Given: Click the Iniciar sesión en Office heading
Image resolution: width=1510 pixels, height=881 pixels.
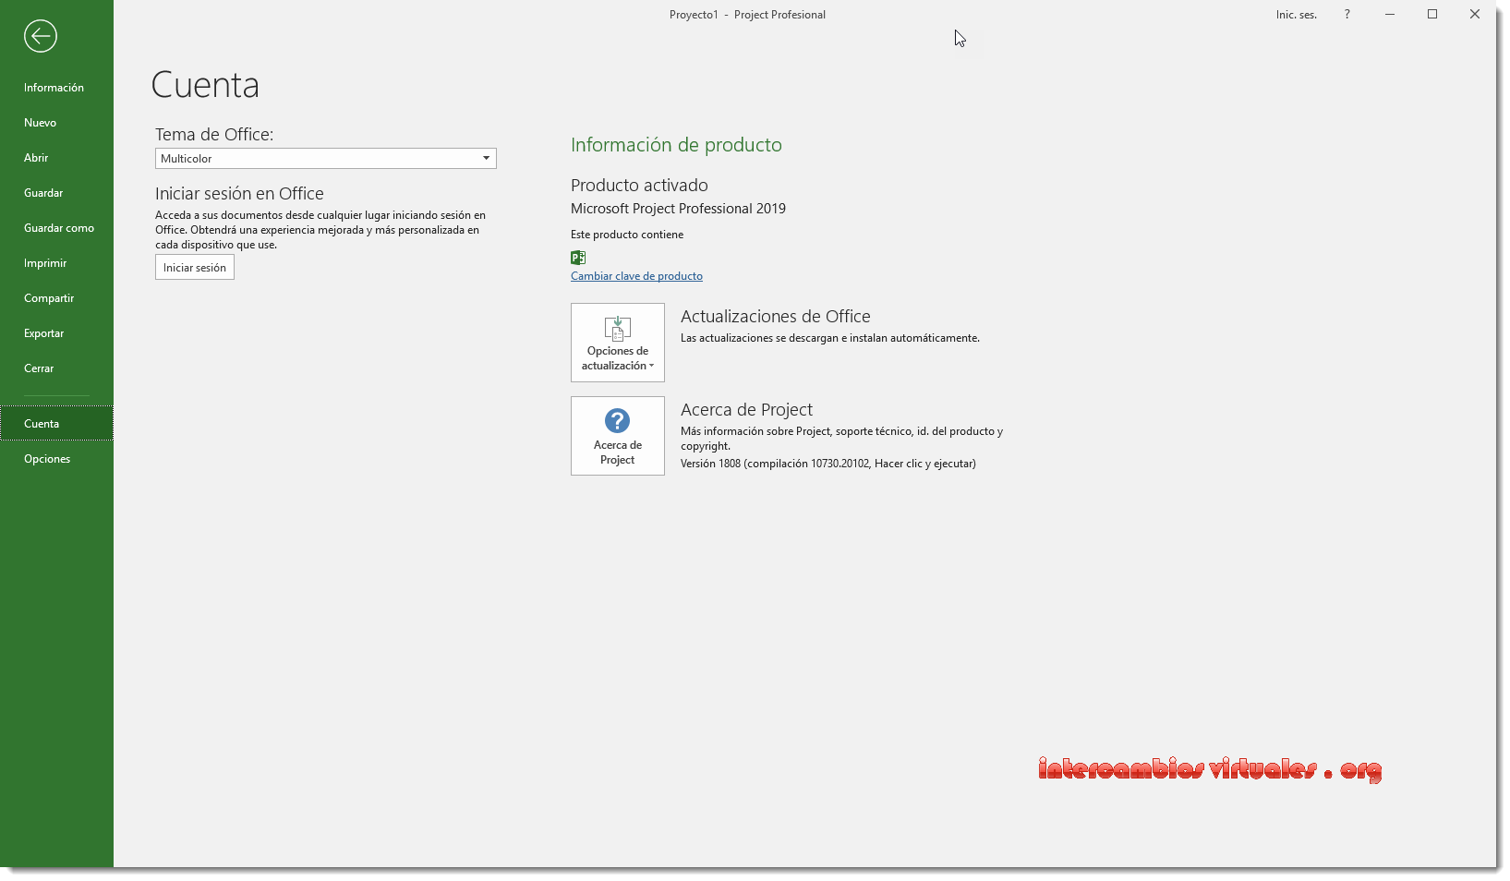Looking at the screenshot, I should click(x=239, y=194).
